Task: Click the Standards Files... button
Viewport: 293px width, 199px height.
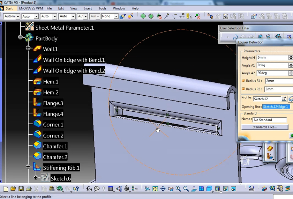Action: [x=265, y=127]
